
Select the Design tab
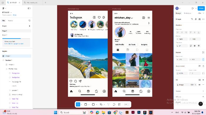[x=178, y=13]
